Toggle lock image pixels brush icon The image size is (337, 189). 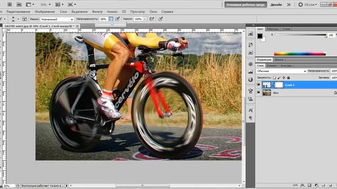click(x=279, y=78)
